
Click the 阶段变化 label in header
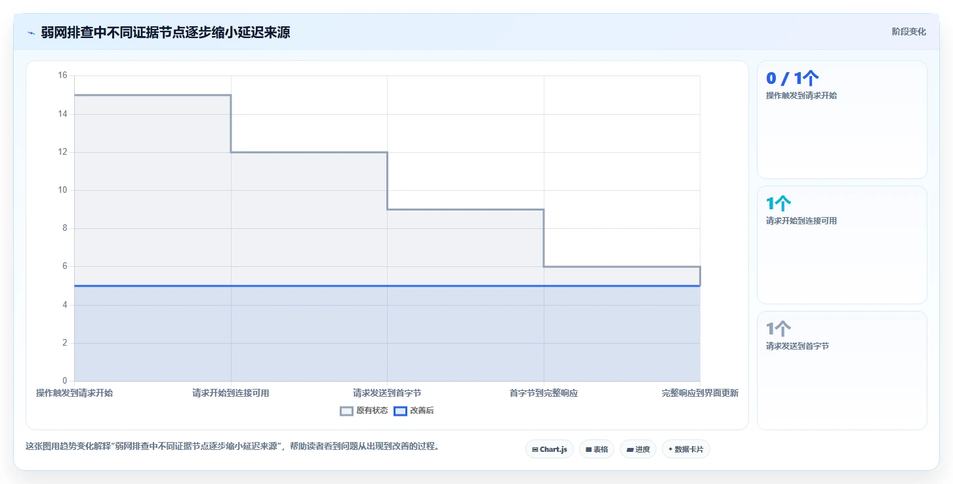(908, 31)
